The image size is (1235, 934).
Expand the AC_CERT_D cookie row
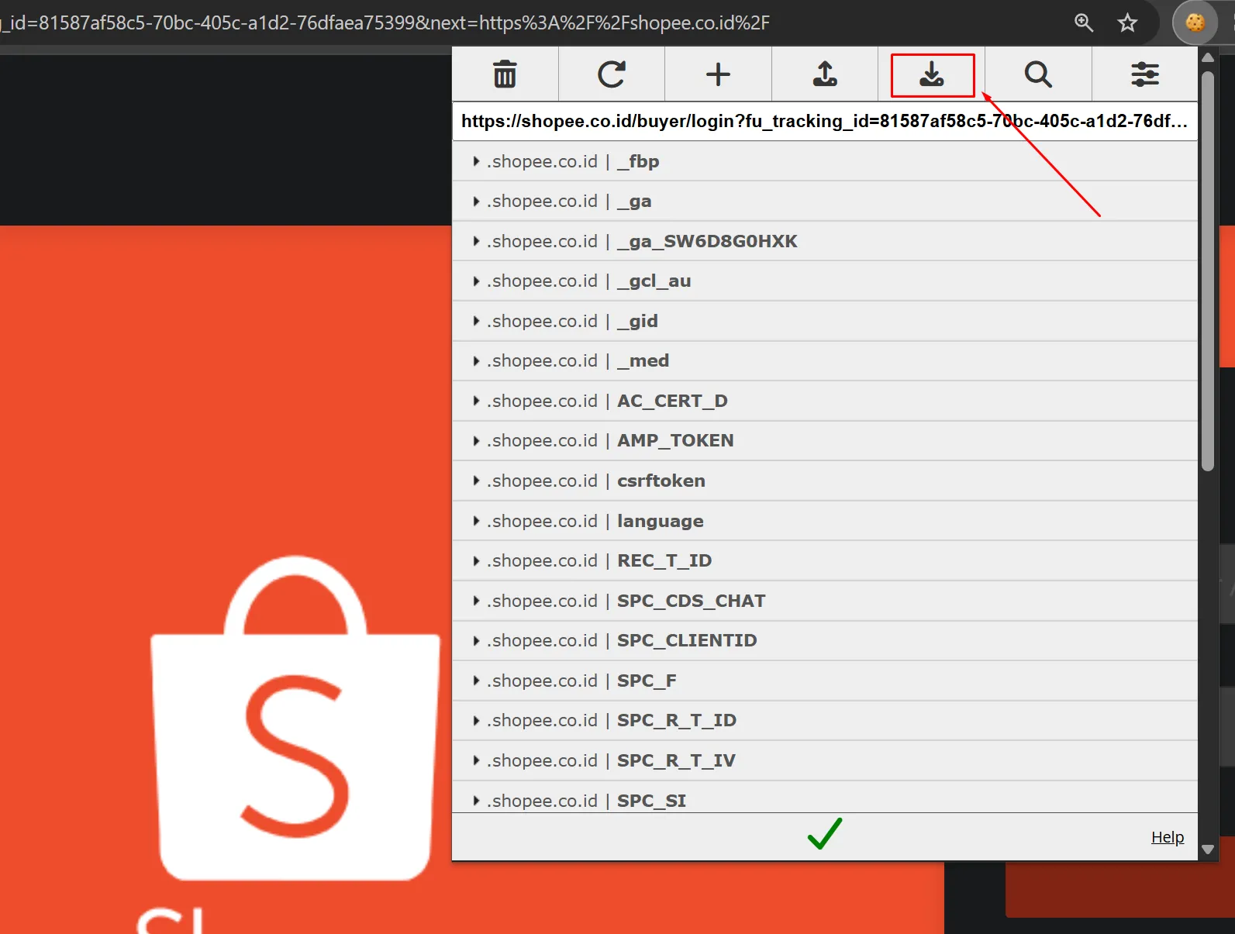pyautogui.click(x=825, y=401)
